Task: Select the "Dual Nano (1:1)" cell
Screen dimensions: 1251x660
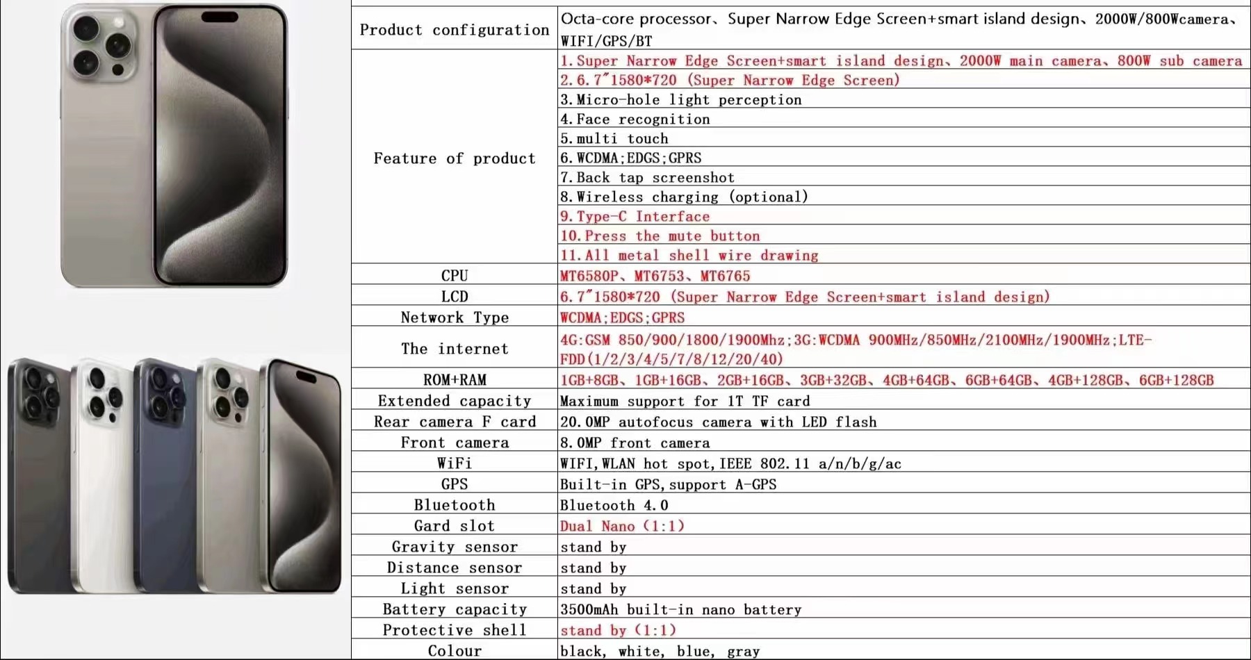Action: coord(622,526)
